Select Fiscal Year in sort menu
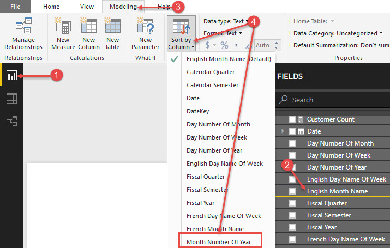The width and height of the screenshot is (390, 248). coord(221,203)
